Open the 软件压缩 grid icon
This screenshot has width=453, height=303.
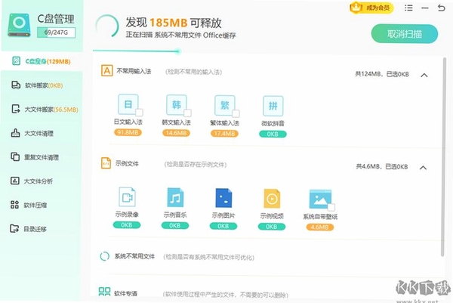pyautogui.click(x=14, y=205)
